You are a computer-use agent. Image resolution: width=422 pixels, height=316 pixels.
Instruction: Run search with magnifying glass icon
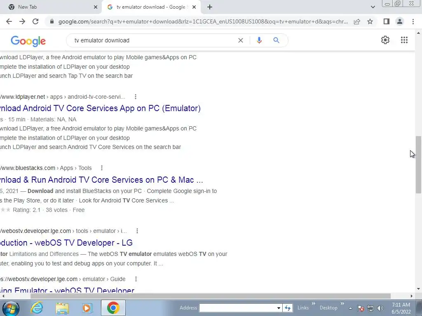276,40
